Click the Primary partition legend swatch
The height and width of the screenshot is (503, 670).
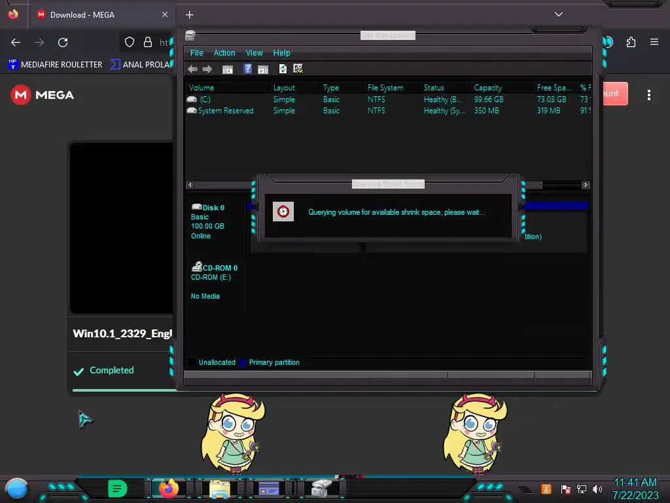243,362
